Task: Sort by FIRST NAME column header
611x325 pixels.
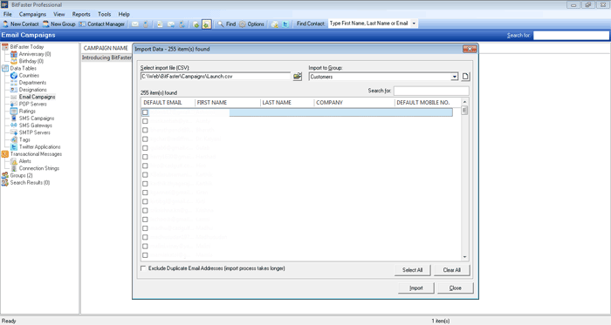Action: click(x=228, y=103)
